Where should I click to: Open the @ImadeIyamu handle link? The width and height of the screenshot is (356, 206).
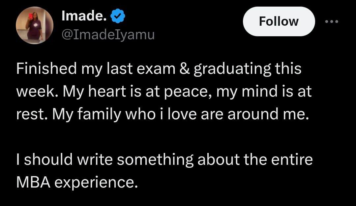[108, 34]
